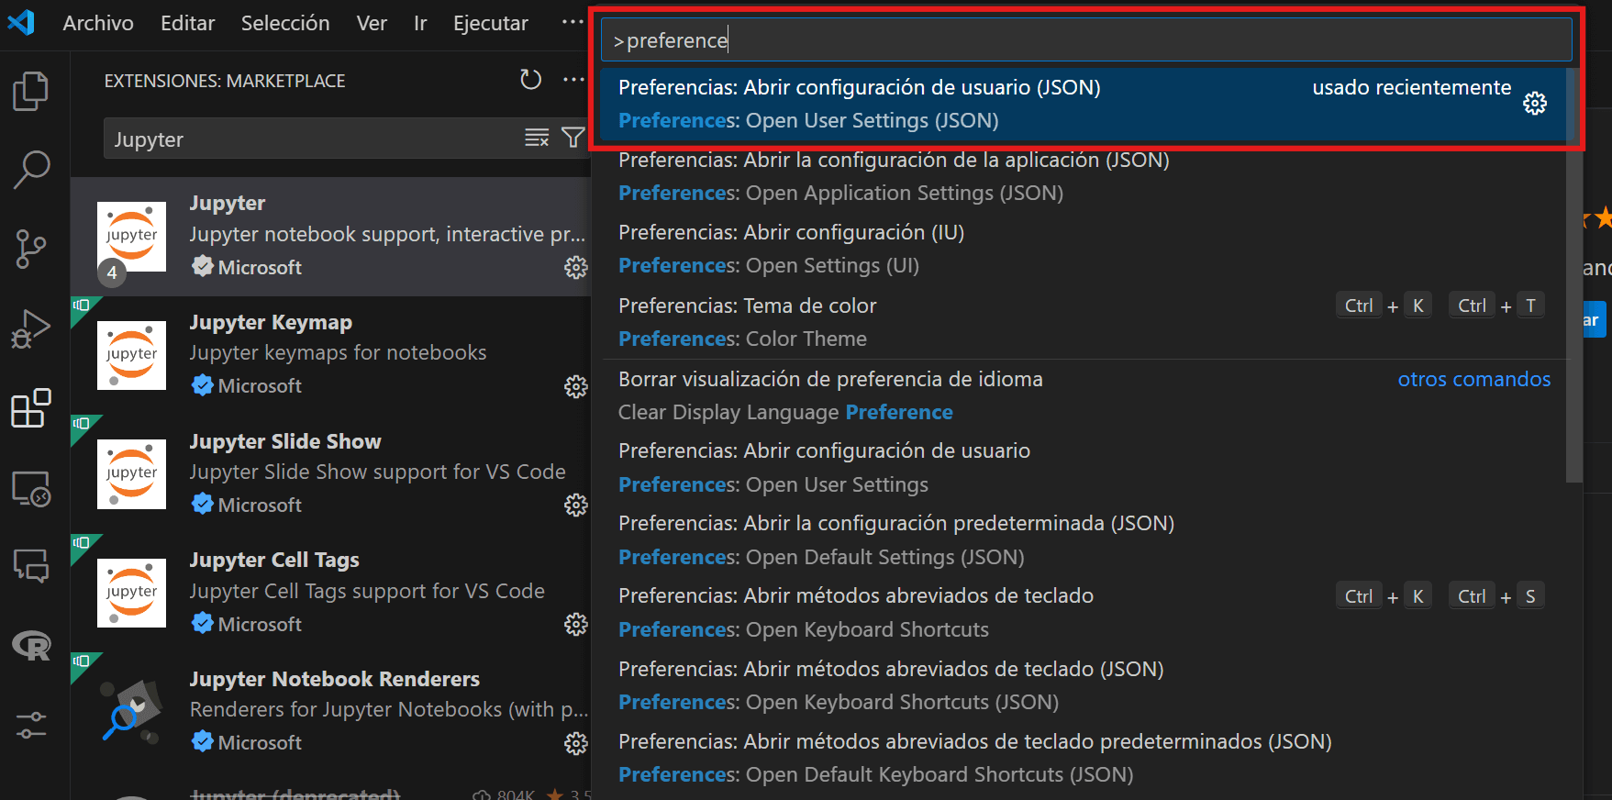
Task: Run Preferences: Open Keyboard Shortcuts (JSON)
Action: point(1084,685)
